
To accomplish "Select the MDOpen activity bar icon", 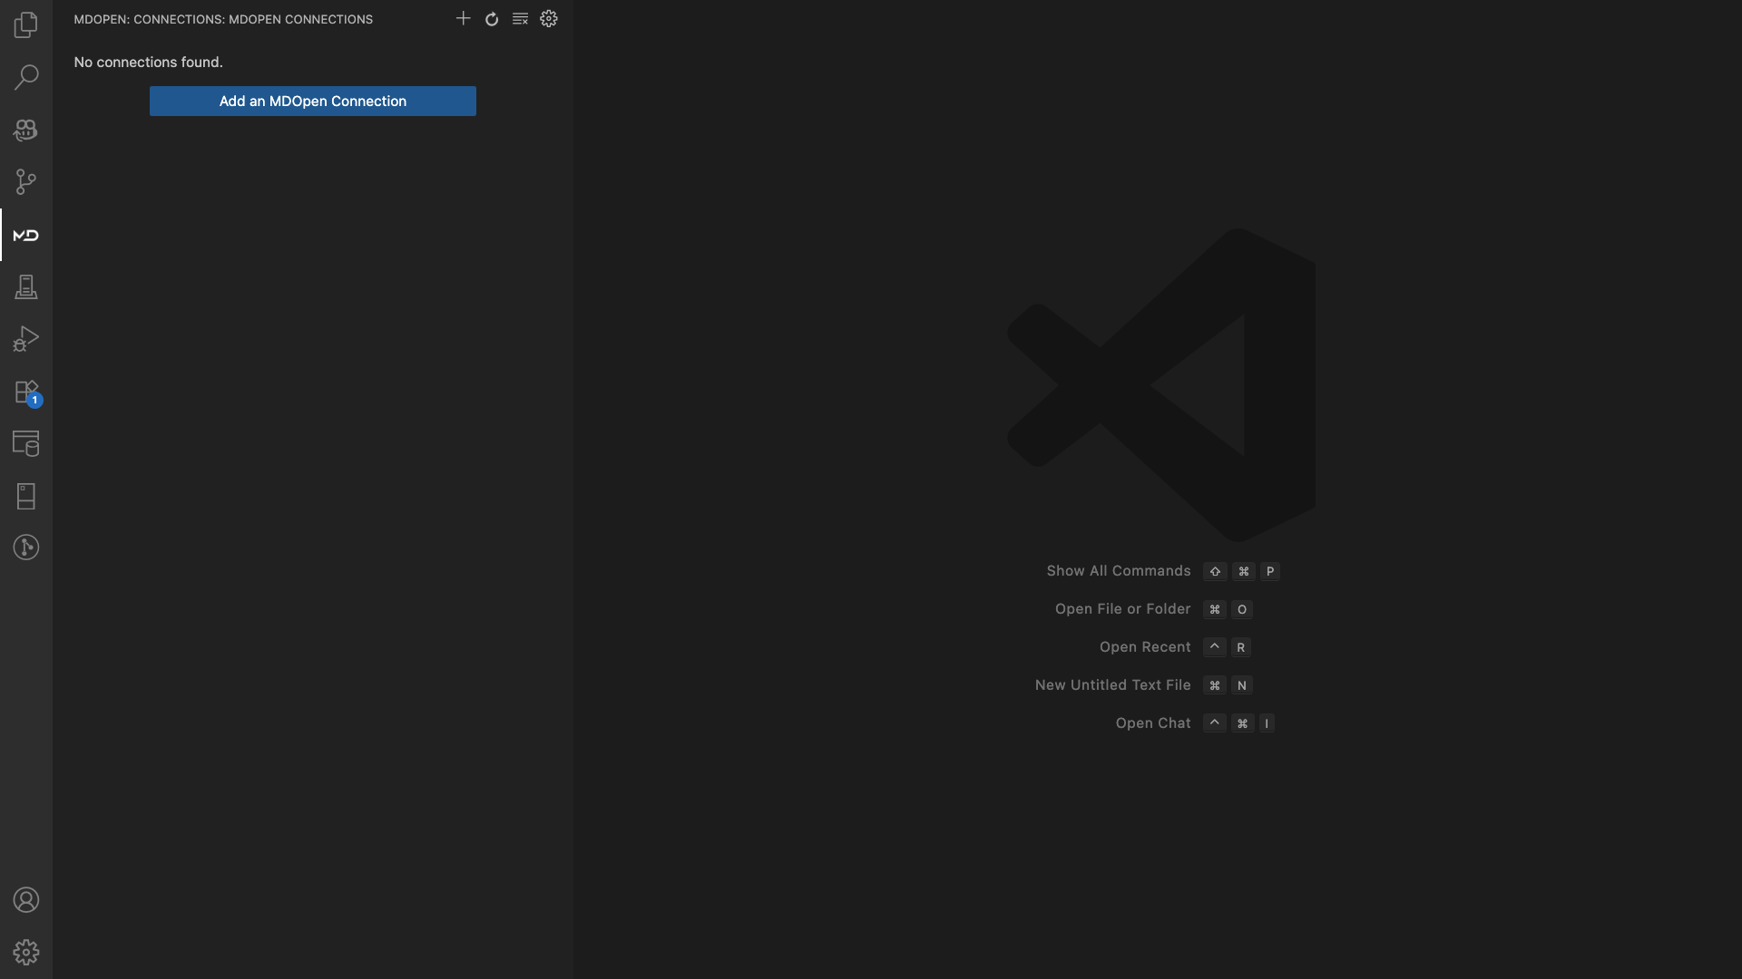I will pos(25,235).
